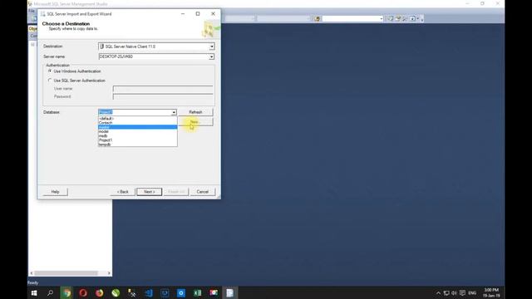Minimize the Import and Export Wizard window

[x=183, y=14]
